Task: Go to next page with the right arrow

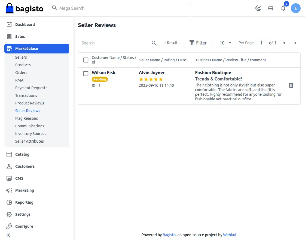Action: point(295,43)
